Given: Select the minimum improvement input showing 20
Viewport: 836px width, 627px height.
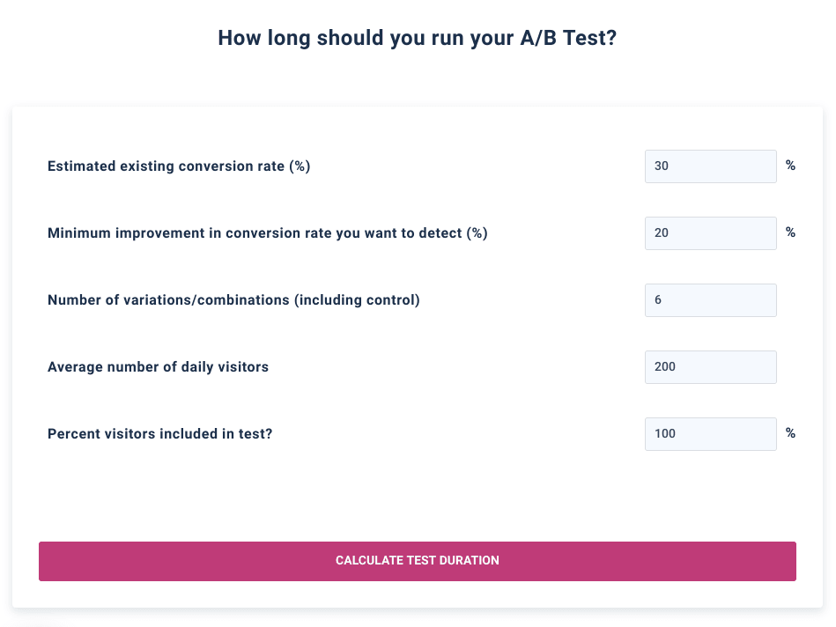Looking at the screenshot, I should point(711,233).
